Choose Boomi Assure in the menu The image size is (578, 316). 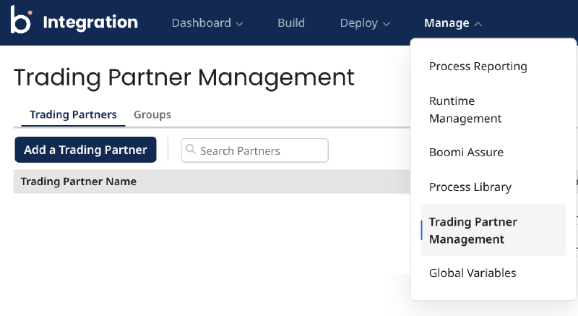466,153
